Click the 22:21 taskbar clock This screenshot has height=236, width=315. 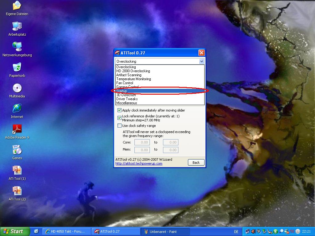coord(306,231)
